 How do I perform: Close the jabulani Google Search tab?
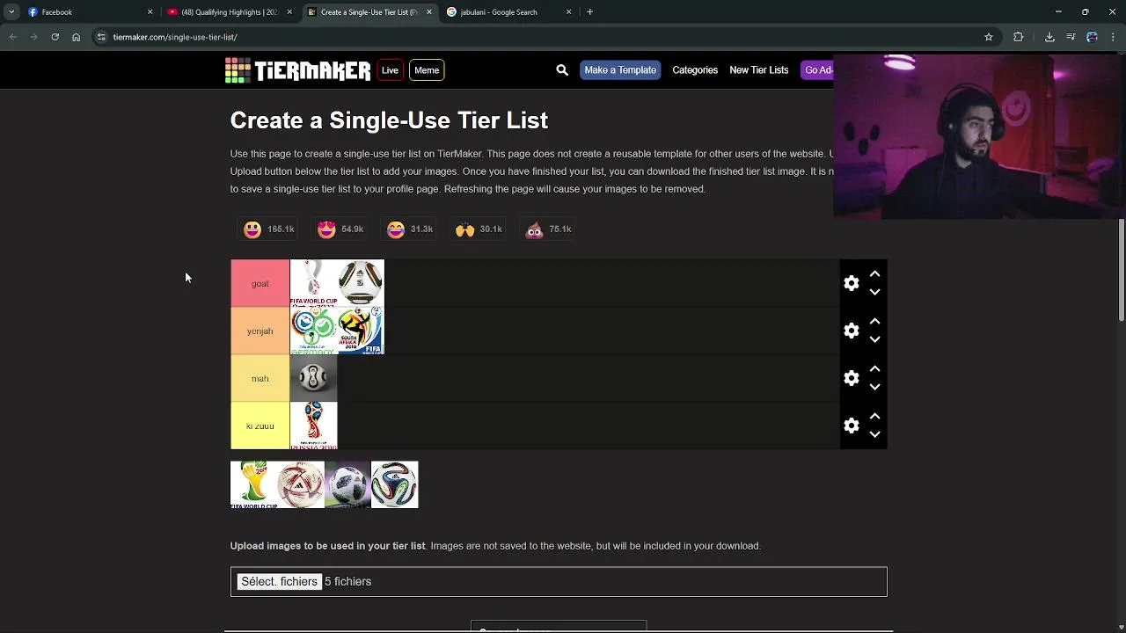point(568,12)
